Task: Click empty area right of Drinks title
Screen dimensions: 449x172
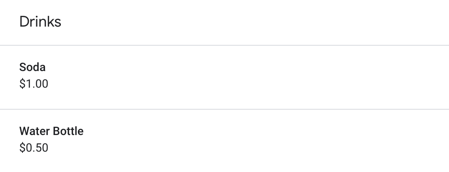Action: click(x=250, y=22)
